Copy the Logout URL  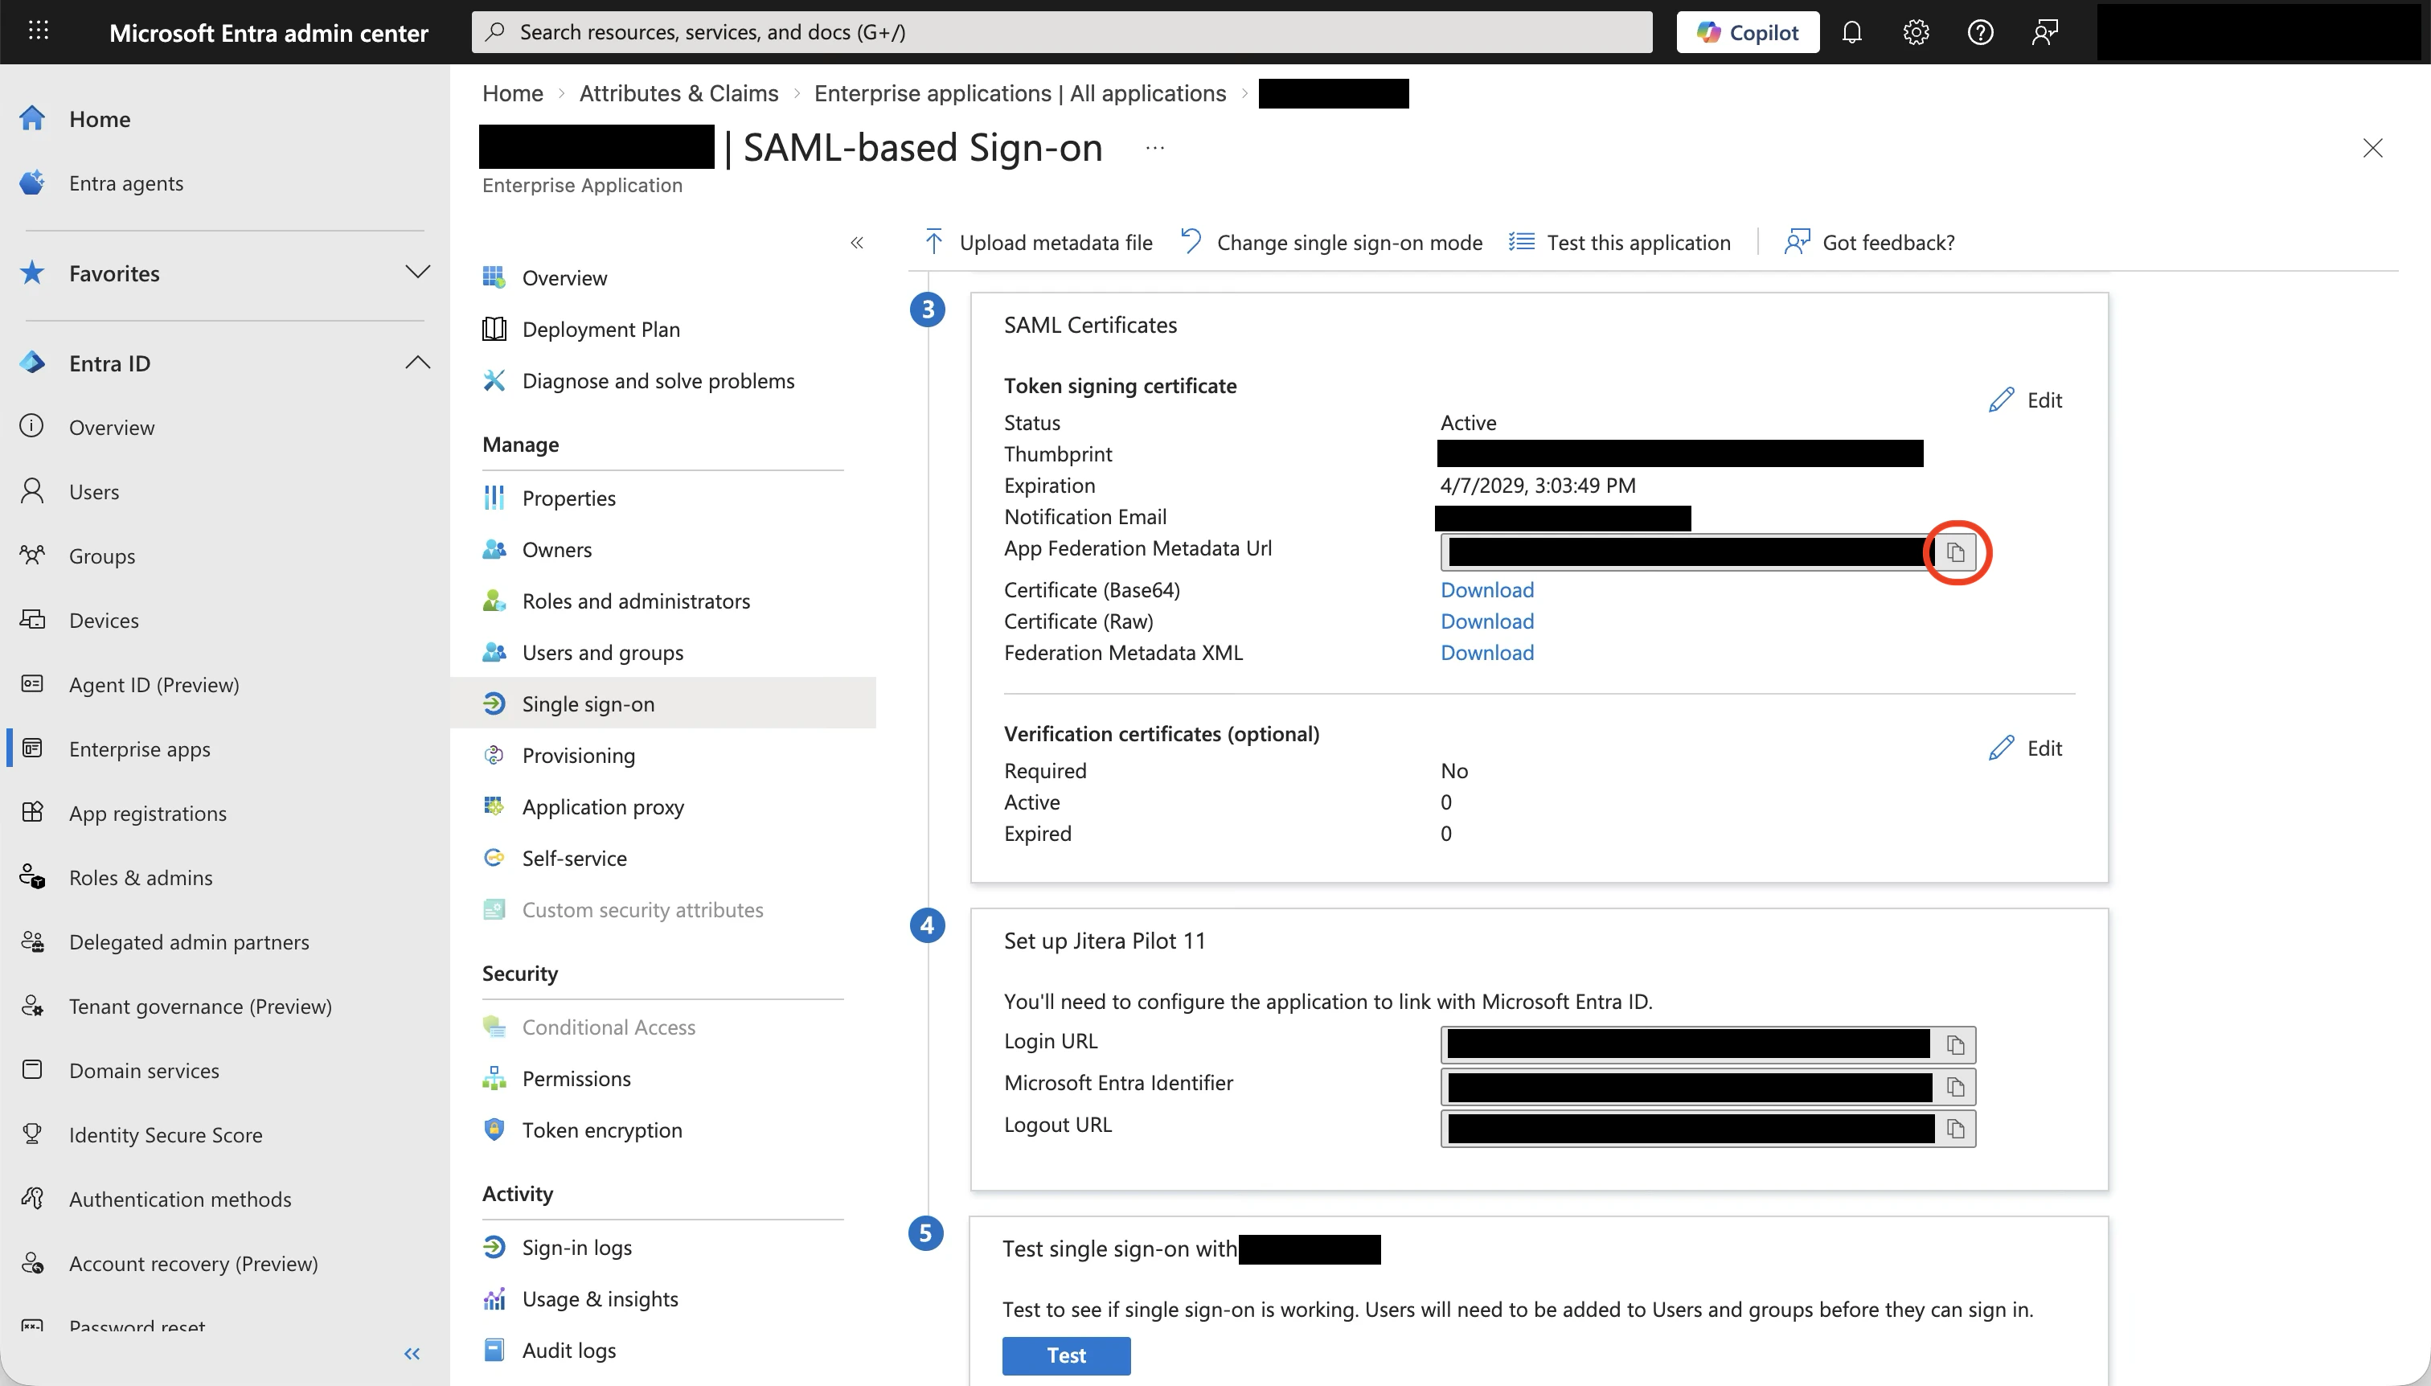click(x=1956, y=1129)
